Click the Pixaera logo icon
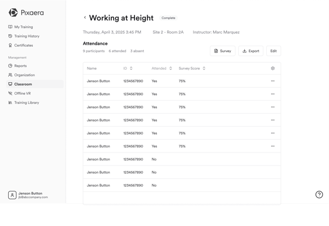The width and height of the screenshot is (329, 226). (x=13, y=13)
